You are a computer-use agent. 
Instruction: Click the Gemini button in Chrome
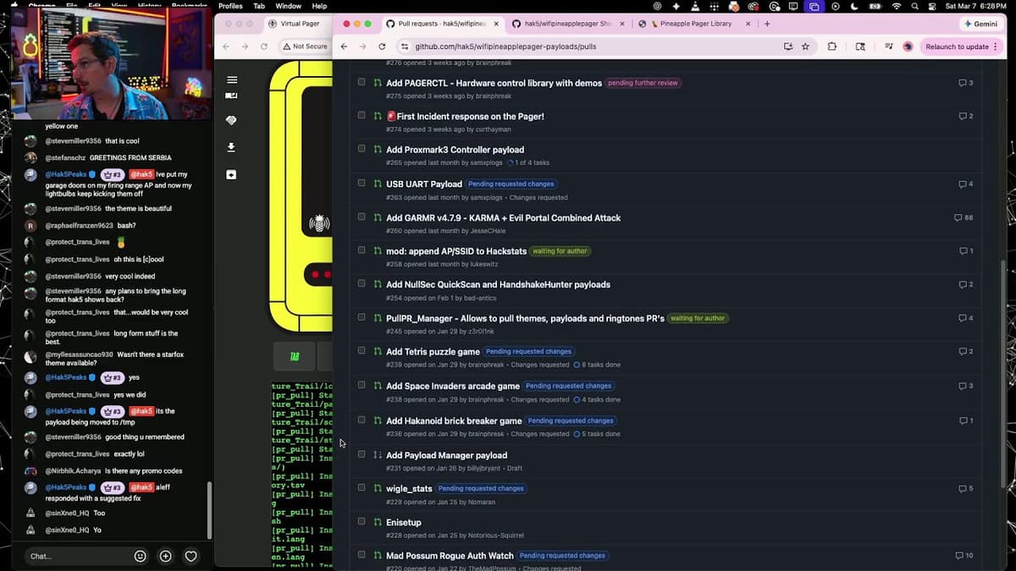(x=980, y=24)
